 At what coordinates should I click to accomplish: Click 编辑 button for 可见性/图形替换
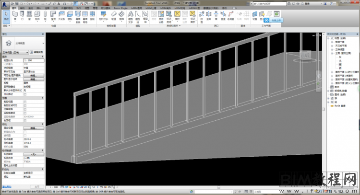pos(34,75)
